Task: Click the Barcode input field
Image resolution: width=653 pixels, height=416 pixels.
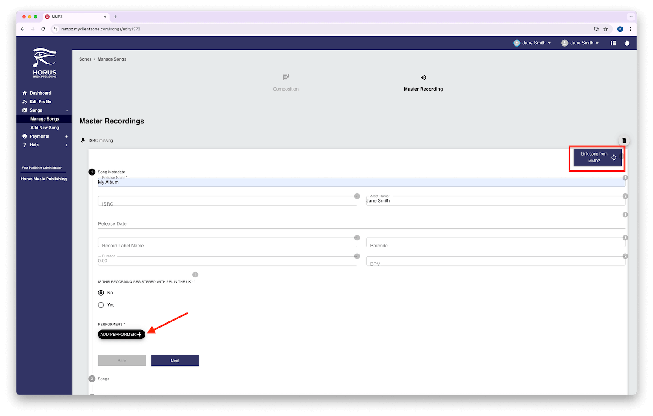Action: [x=495, y=243]
